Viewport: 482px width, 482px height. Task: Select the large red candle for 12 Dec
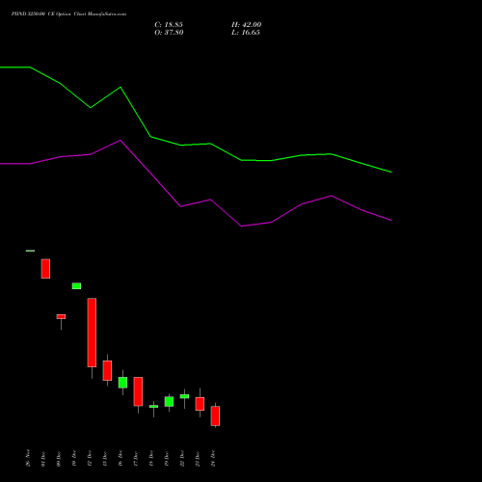click(92, 333)
